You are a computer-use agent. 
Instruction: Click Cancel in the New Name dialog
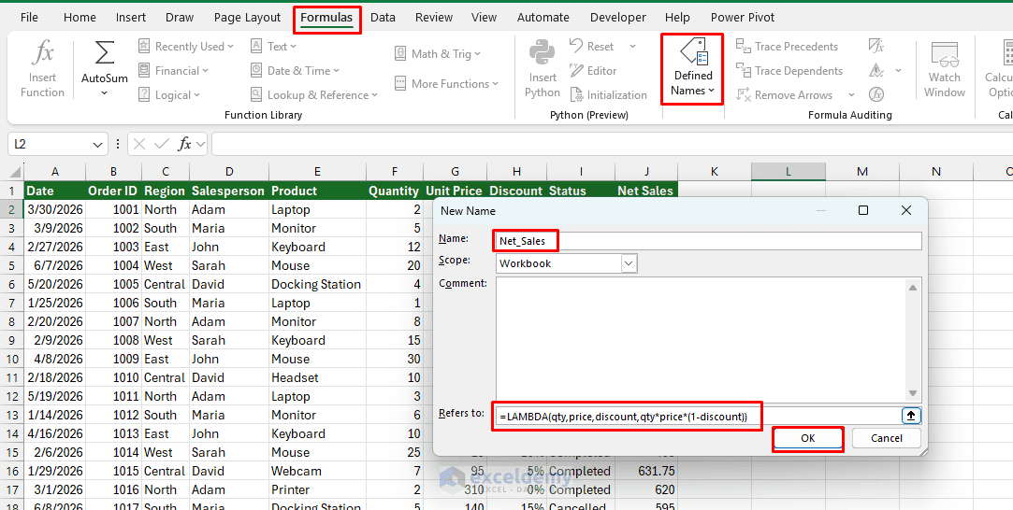tap(887, 438)
